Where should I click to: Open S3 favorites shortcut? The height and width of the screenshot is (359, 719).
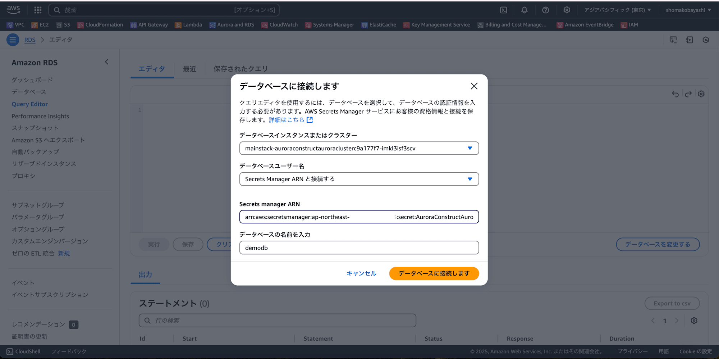(x=63, y=25)
